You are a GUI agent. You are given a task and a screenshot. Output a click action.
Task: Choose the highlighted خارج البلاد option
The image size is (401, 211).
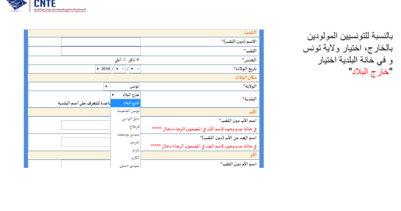tap(126, 103)
